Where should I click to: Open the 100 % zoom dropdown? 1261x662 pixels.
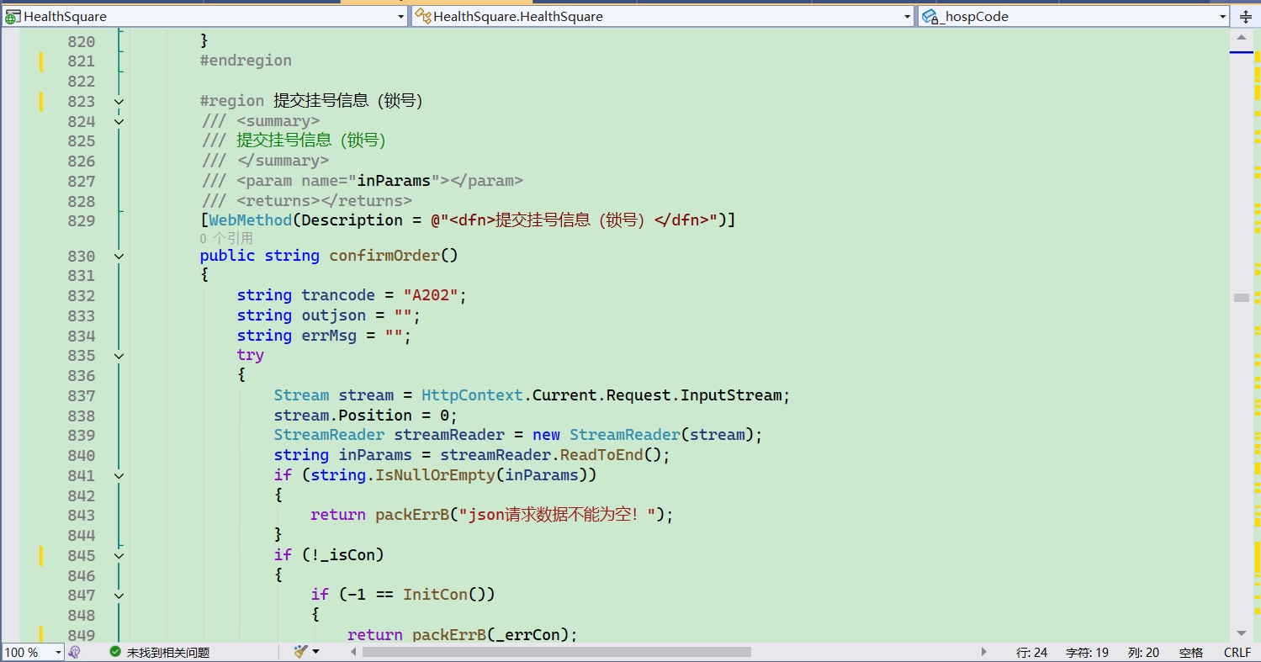[33, 652]
